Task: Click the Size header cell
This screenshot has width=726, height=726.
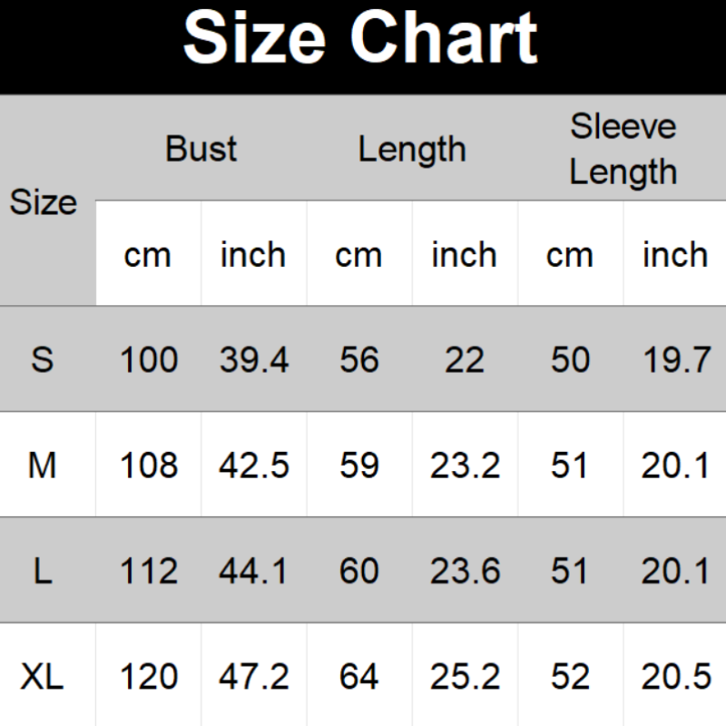Action: 43,201
